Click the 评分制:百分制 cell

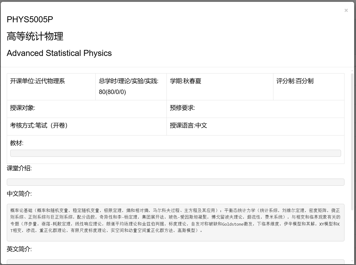point(309,87)
